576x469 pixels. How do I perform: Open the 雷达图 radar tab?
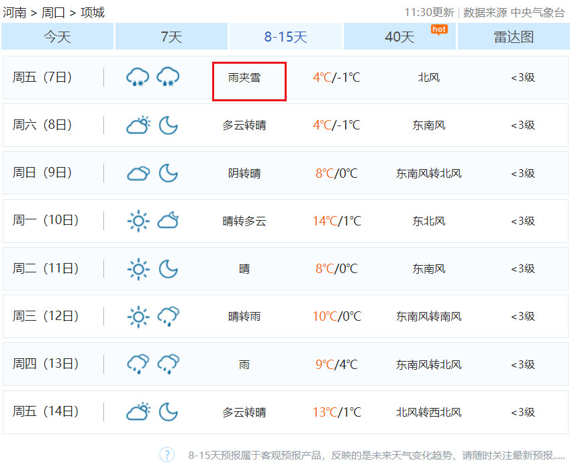(514, 37)
